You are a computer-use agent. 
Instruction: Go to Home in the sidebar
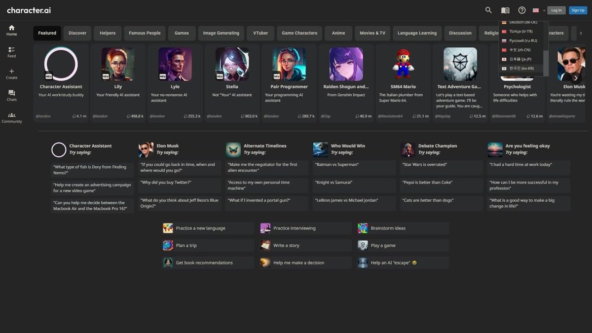[x=12, y=30]
